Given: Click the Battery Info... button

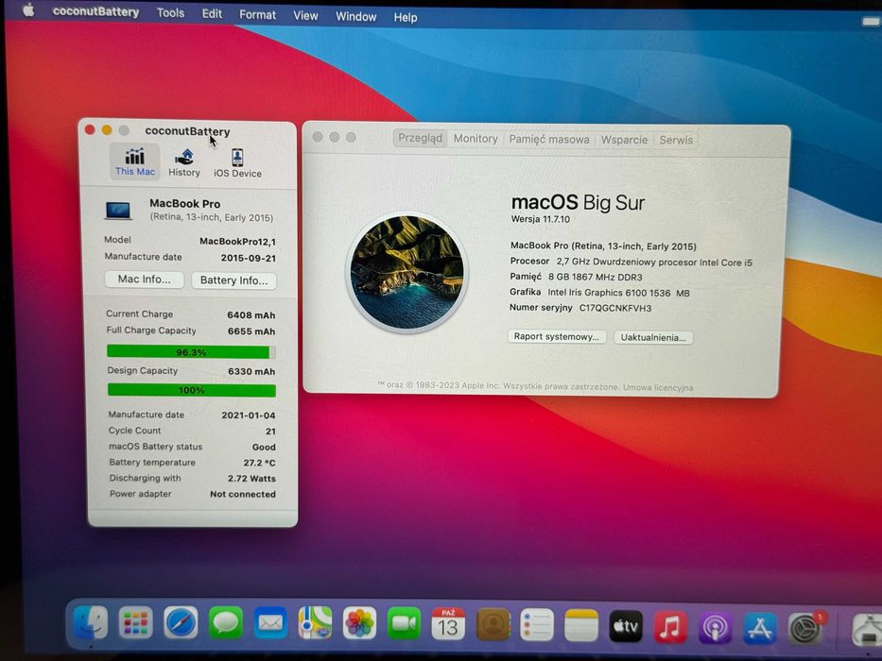Looking at the screenshot, I should (234, 280).
